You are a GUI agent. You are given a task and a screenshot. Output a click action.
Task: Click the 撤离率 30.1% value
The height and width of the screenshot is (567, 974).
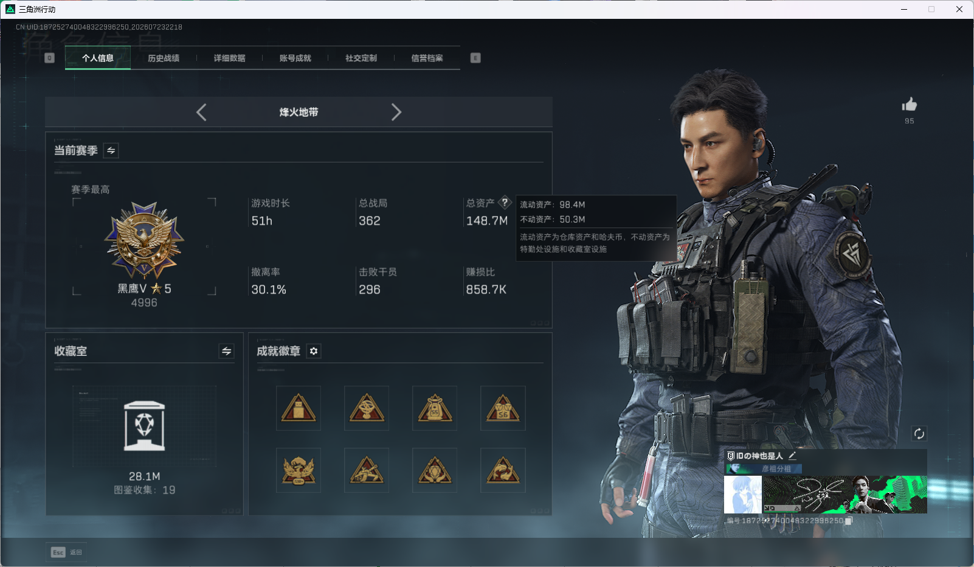point(269,290)
